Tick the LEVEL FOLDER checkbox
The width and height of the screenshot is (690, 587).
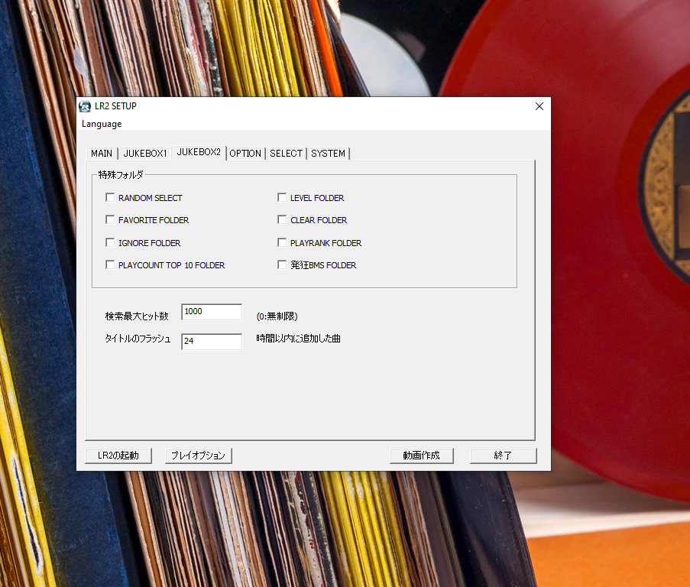[282, 198]
